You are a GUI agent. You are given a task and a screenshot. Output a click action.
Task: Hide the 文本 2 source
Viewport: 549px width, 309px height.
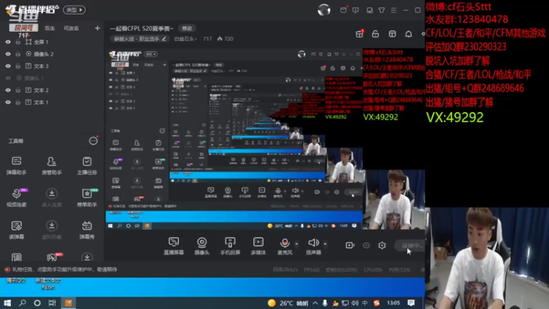tap(8, 90)
